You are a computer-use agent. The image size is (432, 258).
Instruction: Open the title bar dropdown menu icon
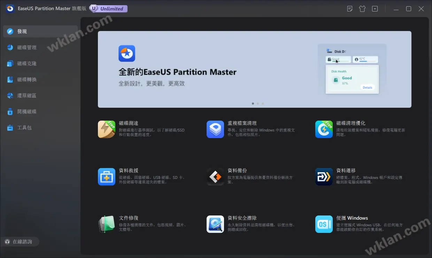click(x=375, y=9)
